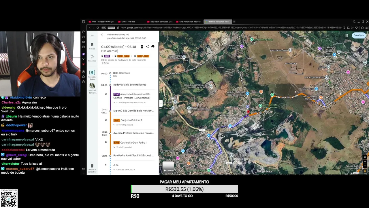Click Sítio Recanto dos Pássaros pin
The width and height of the screenshot is (369, 208).
click(x=319, y=49)
